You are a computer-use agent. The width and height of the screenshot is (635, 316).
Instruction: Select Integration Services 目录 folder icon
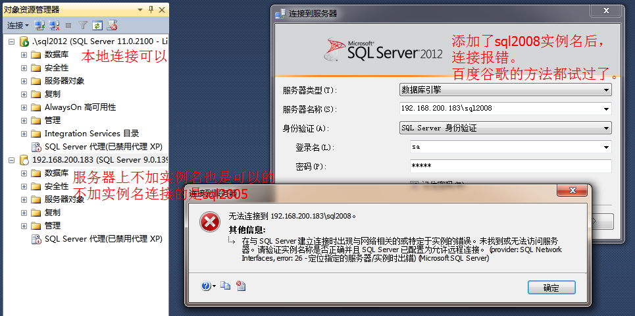36,134
